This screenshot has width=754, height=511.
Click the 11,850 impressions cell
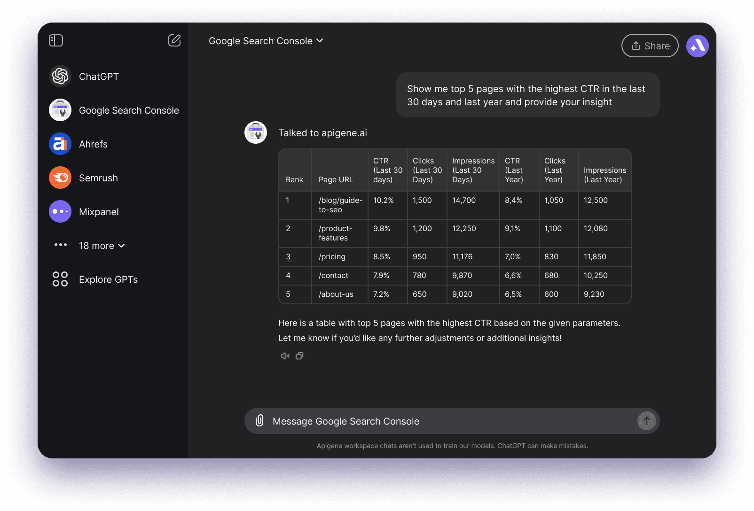pyautogui.click(x=605, y=257)
